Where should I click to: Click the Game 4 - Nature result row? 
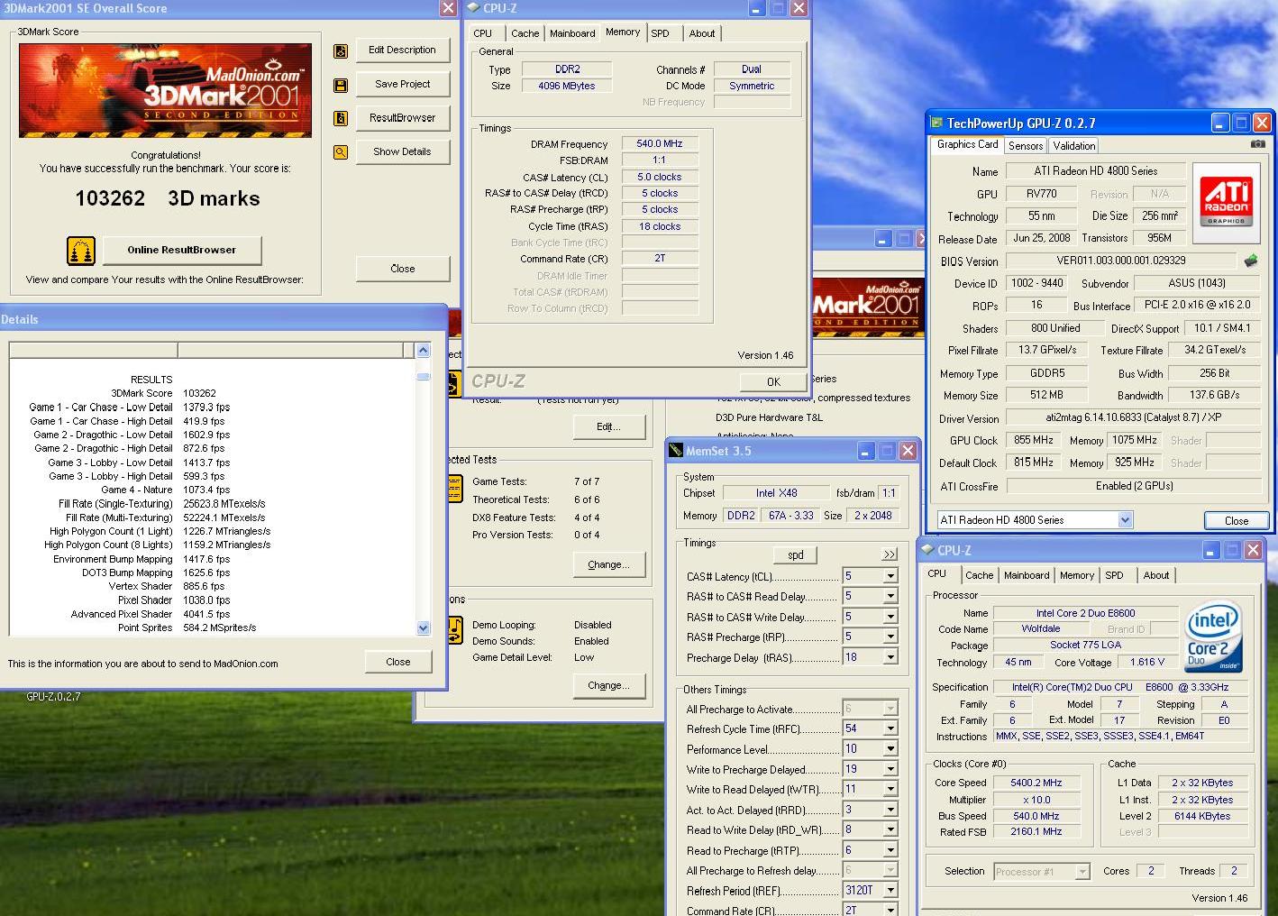pyautogui.click(x=165, y=490)
